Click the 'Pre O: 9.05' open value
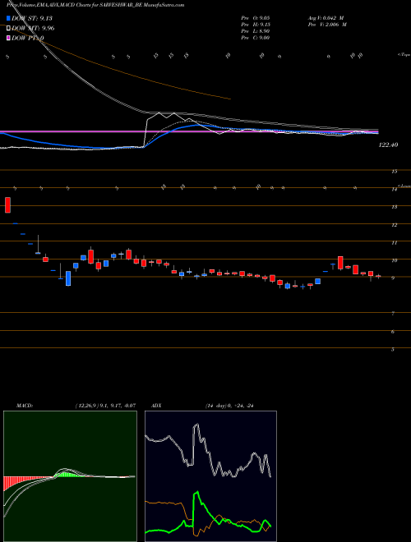The width and height of the screenshot is (411, 542). pos(256,17)
